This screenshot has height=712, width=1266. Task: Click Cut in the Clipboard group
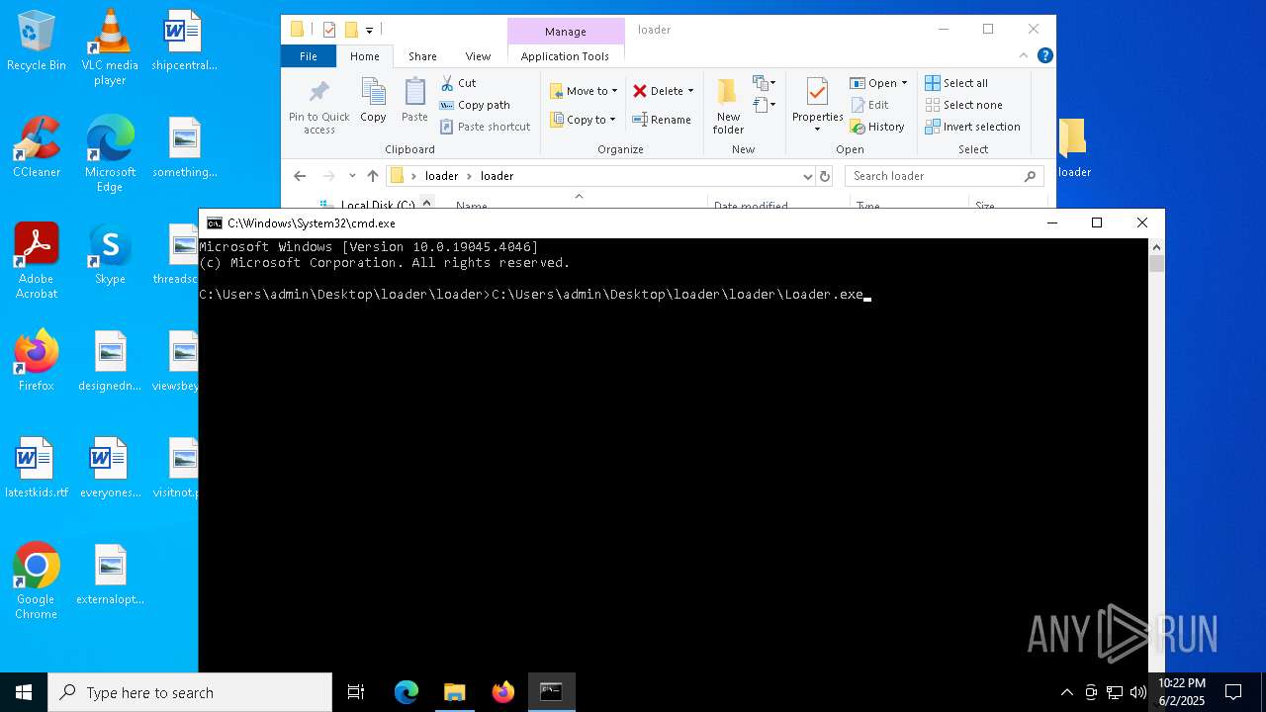pyautogui.click(x=459, y=83)
